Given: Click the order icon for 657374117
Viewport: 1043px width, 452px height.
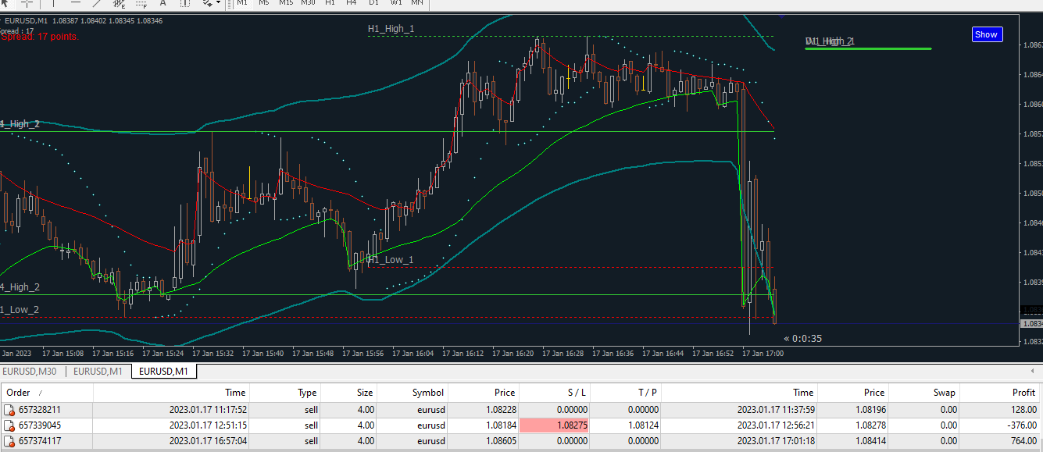Looking at the screenshot, I should [9, 441].
